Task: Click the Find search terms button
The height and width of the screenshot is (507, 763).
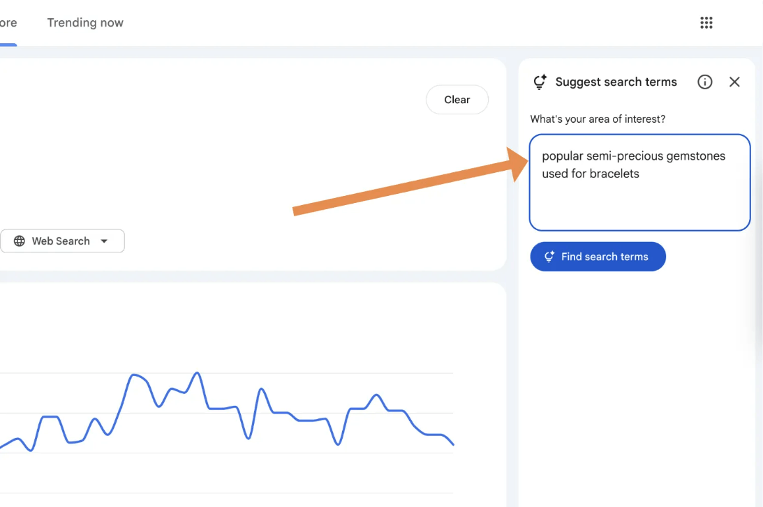Action: point(598,257)
